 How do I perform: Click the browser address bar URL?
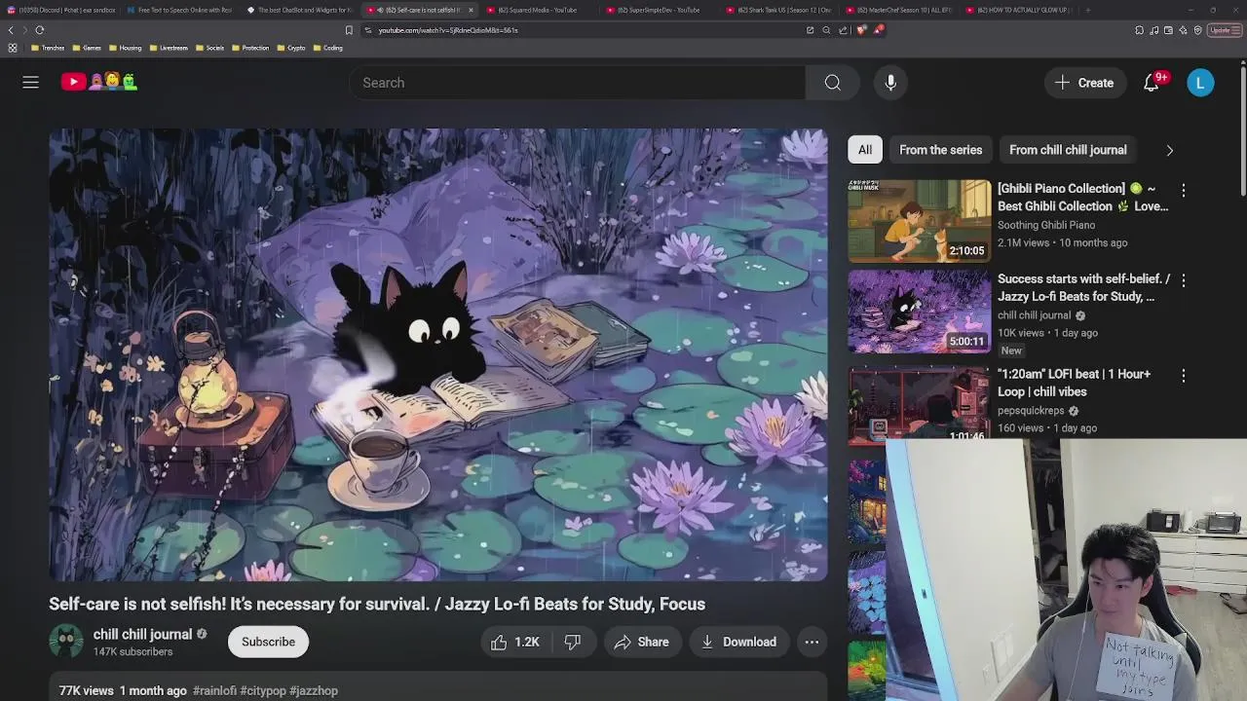(448, 30)
